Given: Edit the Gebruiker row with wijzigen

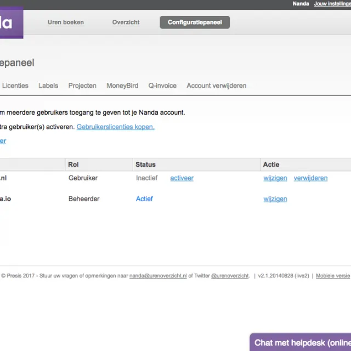Looking at the screenshot, I should (x=275, y=178).
